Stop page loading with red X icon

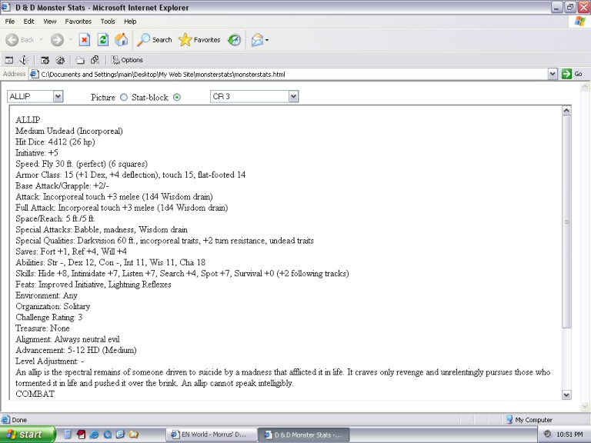[85, 39]
